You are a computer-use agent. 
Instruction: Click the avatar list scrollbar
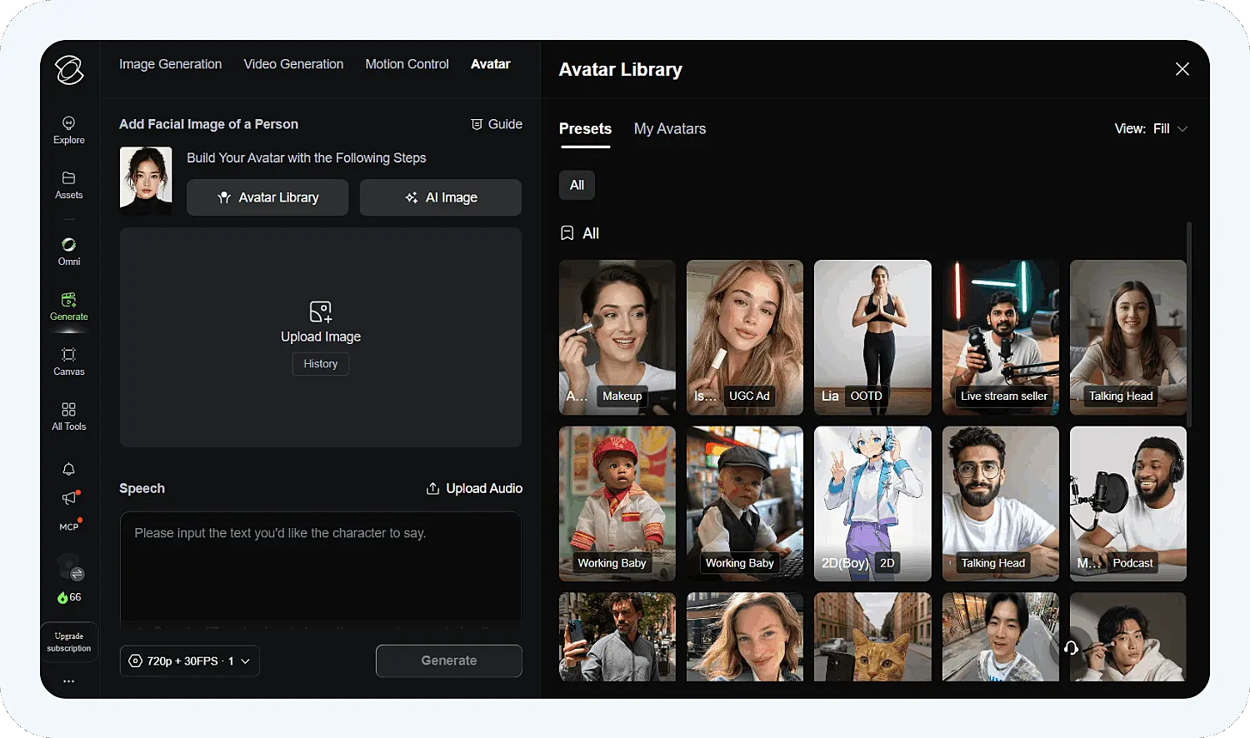[x=1189, y=325]
